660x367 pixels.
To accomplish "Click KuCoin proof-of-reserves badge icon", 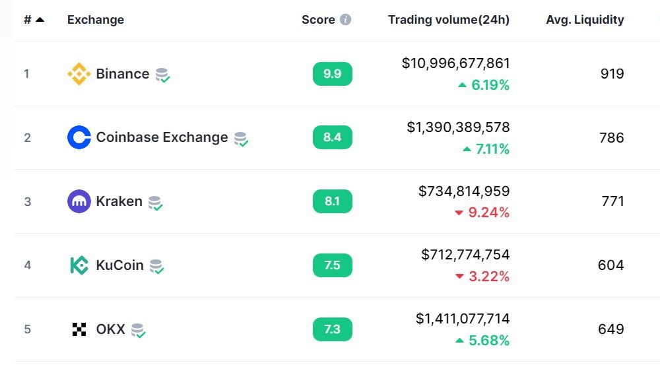I will pyautogui.click(x=157, y=267).
